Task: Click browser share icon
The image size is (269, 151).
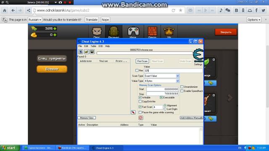Action: pyautogui.click(x=29, y=10)
